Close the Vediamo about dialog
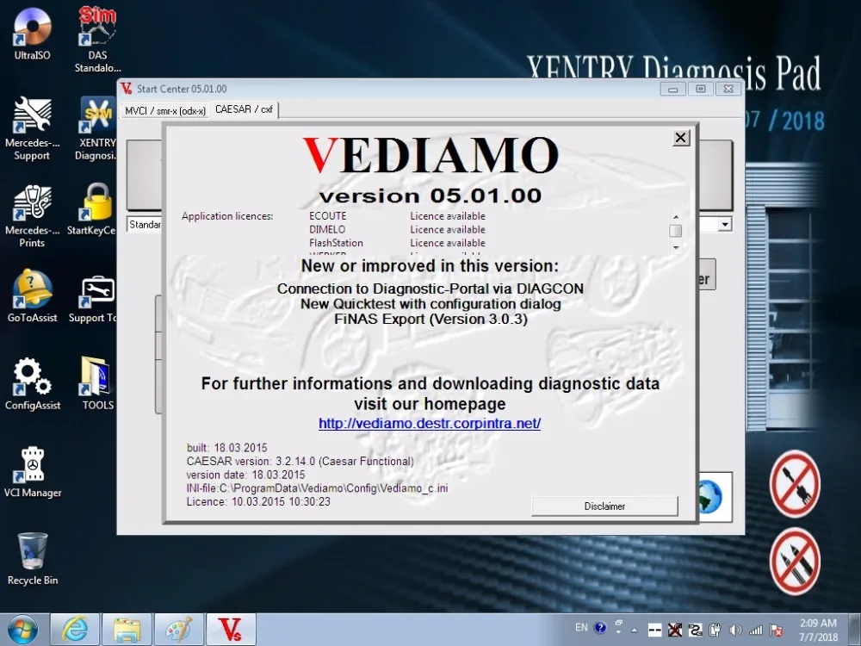The height and width of the screenshot is (646, 861). point(680,137)
